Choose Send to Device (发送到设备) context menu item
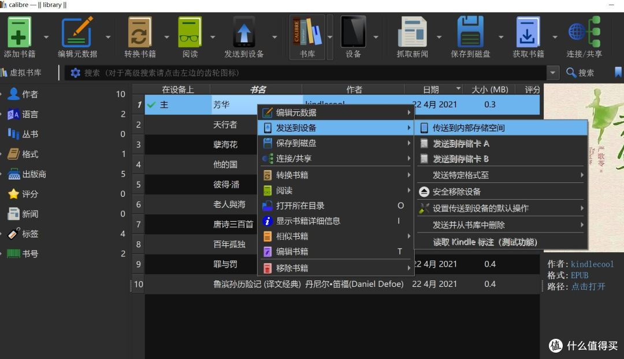The width and height of the screenshot is (624, 359). pos(336,128)
